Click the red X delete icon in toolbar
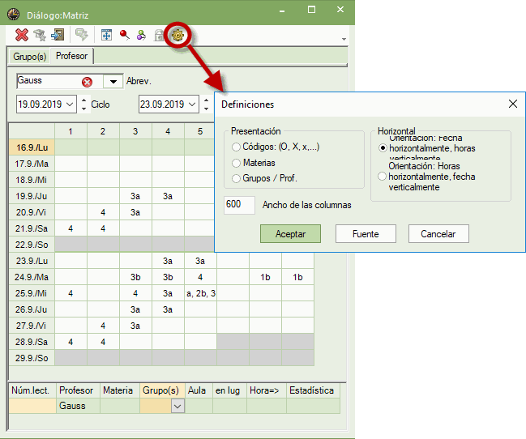This screenshot has height=439, width=526. click(x=22, y=35)
